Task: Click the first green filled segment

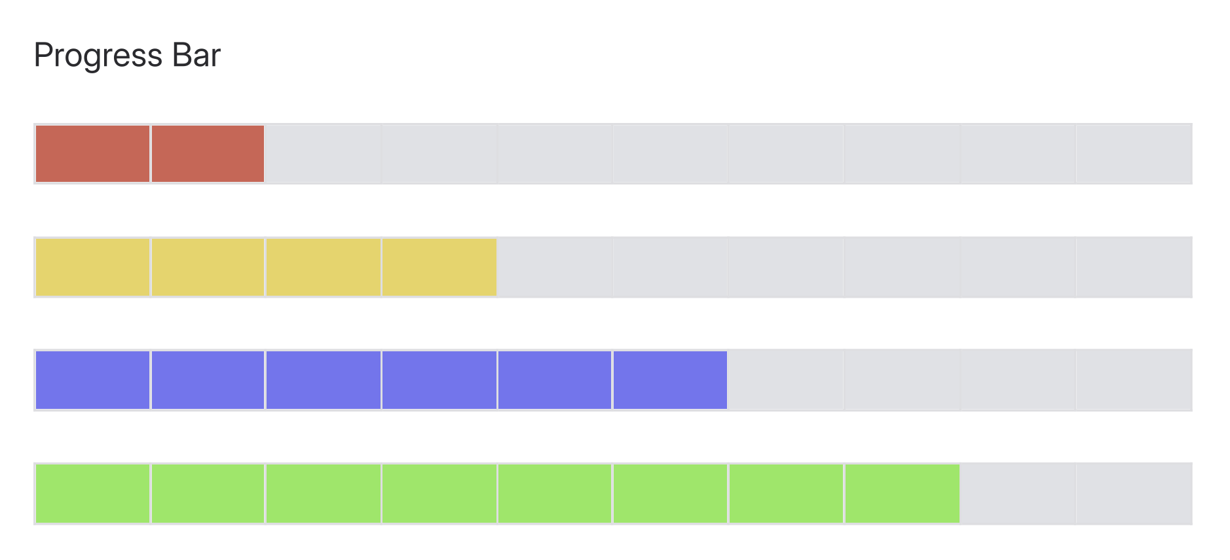Action: 94,493
